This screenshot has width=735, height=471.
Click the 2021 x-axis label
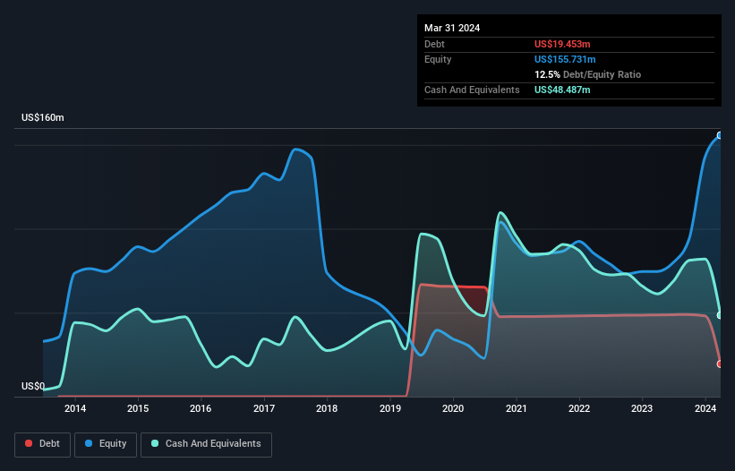[516, 408]
